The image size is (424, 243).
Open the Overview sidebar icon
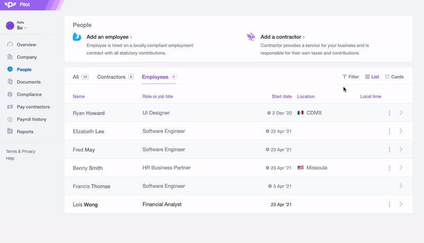click(10, 44)
